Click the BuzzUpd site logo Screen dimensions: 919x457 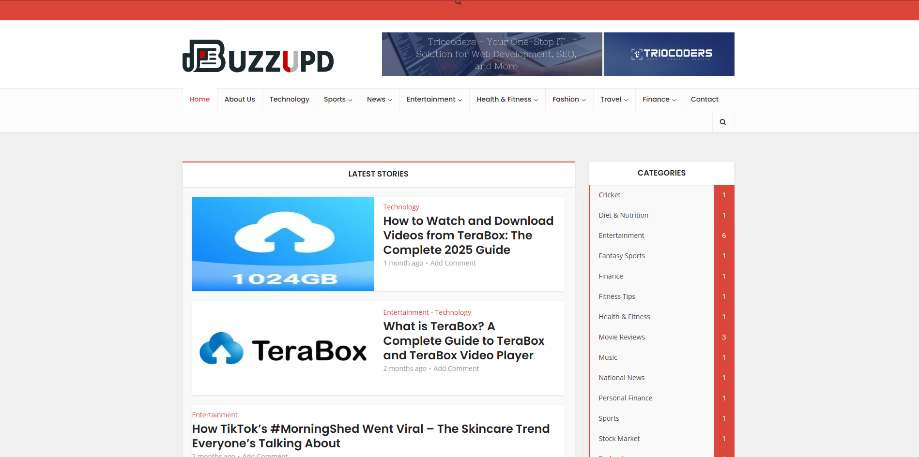[258, 56]
